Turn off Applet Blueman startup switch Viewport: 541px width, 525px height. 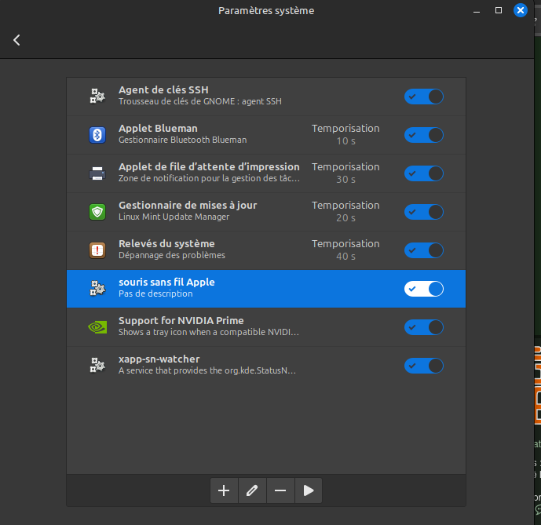(x=424, y=135)
